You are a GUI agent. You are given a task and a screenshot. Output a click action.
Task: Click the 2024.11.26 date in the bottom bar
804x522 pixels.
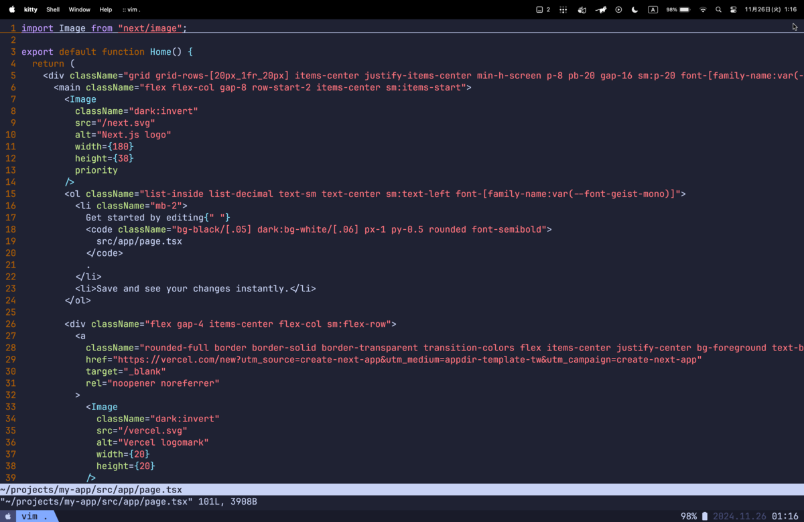pyautogui.click(x=740, y=516)
